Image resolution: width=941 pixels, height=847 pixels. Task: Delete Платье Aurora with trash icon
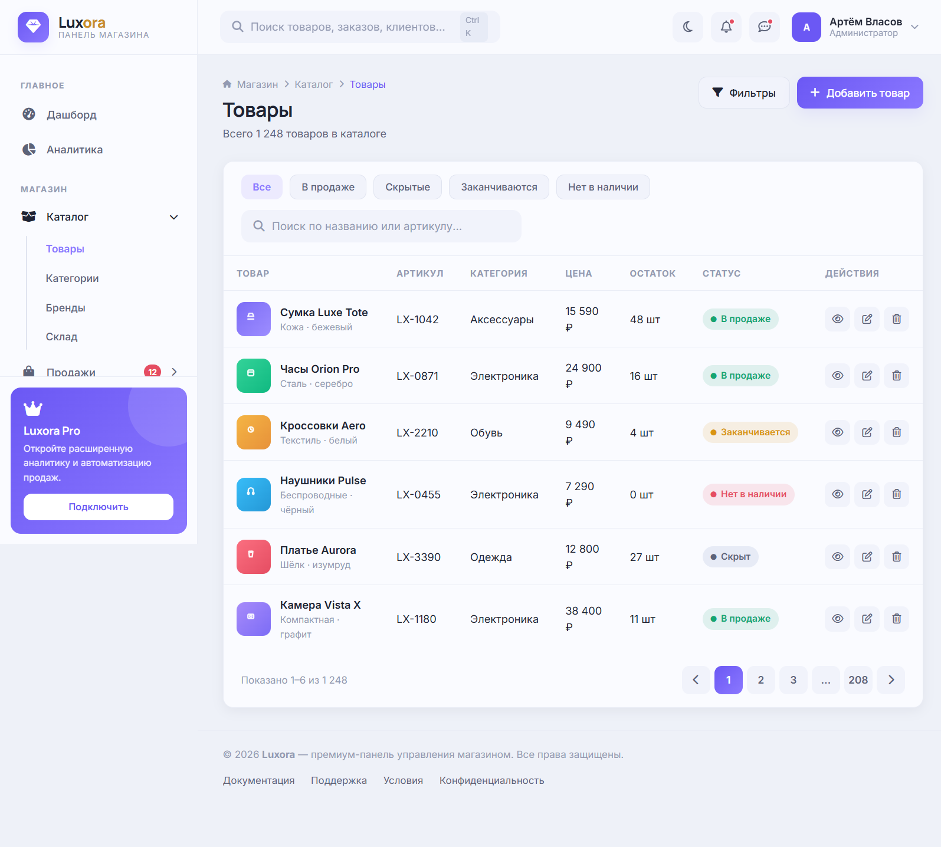(x=897, y=557)
